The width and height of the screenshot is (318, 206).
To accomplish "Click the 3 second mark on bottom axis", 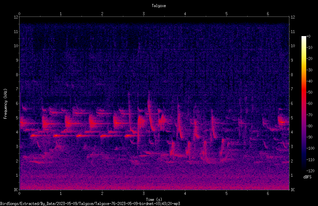I will click(x=144, y=194).
